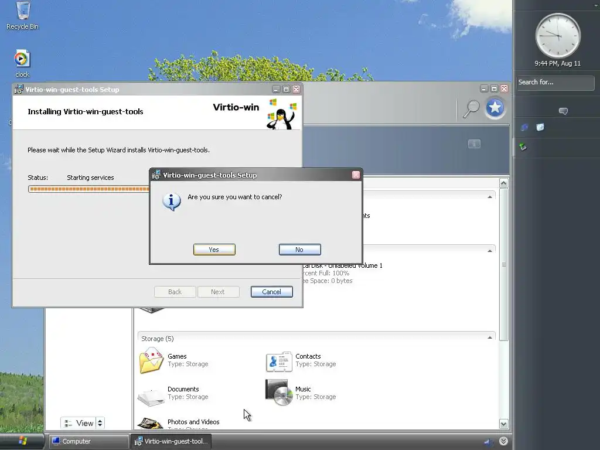The image size is (600, 450).
Task: Open search with the magnifying glass icon
Action: [x=471, y=108]
